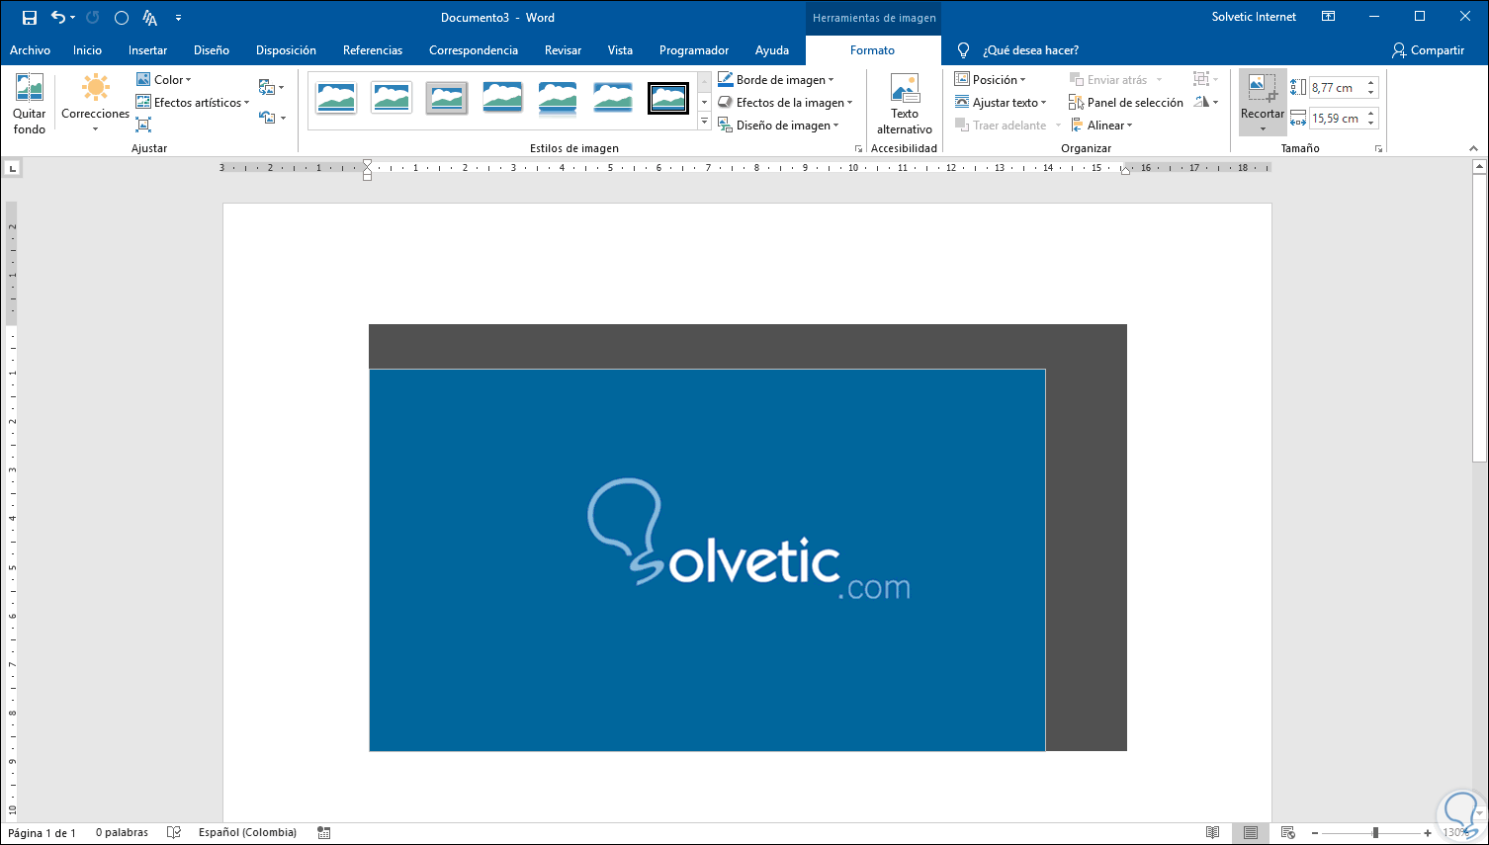Image resolution: width=1489 pixels, height=845 pixels.
Task: Click Página 1 de 1 in status bar
Action: click(x=42, y=833)
